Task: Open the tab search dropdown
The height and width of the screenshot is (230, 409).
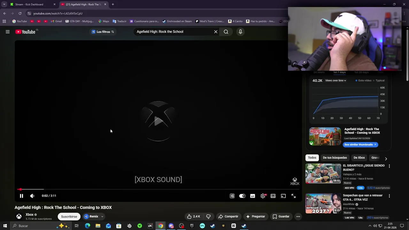Action: [4, 4]
